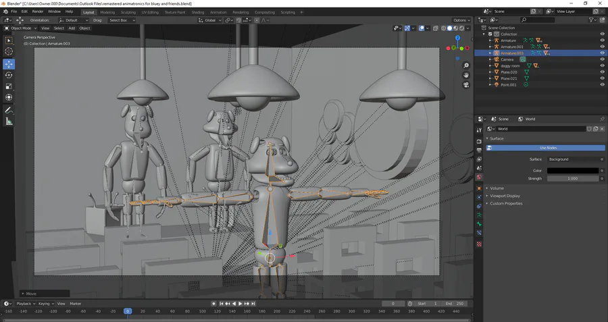Open the Drag Select Box dropdown
The image size is (608, 322).
point(122,20)
